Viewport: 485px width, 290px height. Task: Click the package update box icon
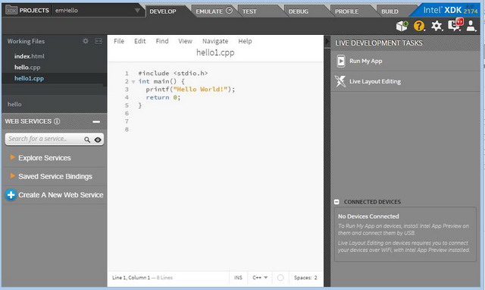[402, 26]
